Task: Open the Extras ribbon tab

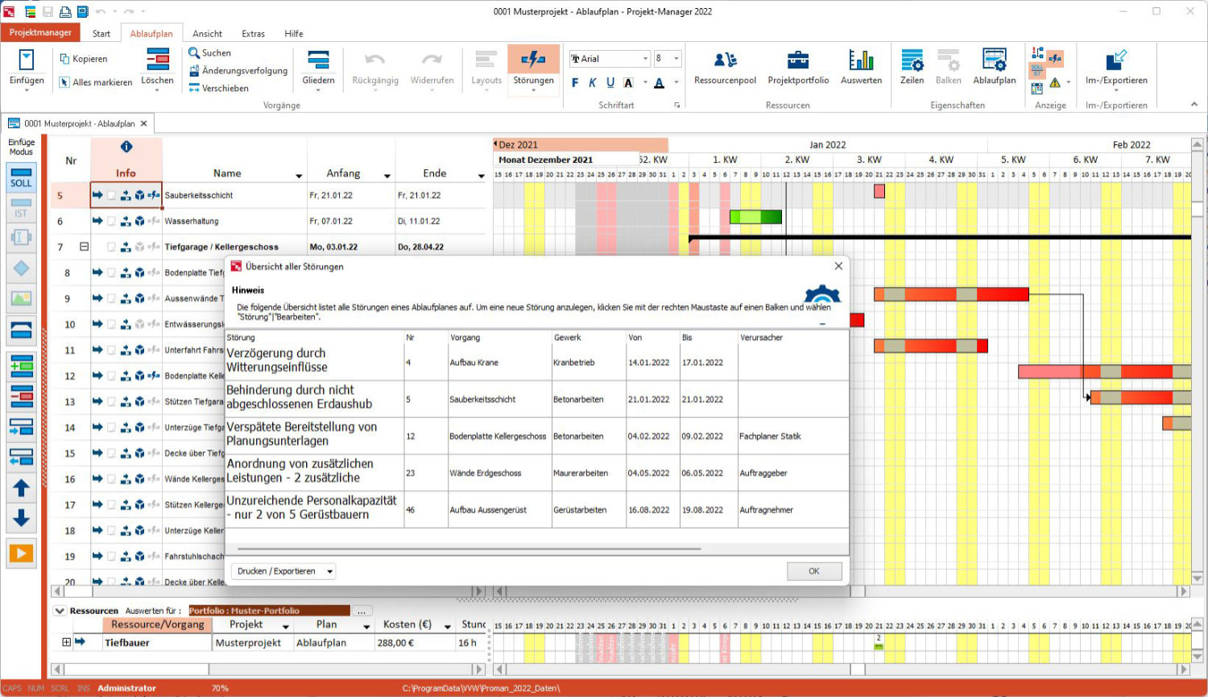Action: click(x=253, y=34)
